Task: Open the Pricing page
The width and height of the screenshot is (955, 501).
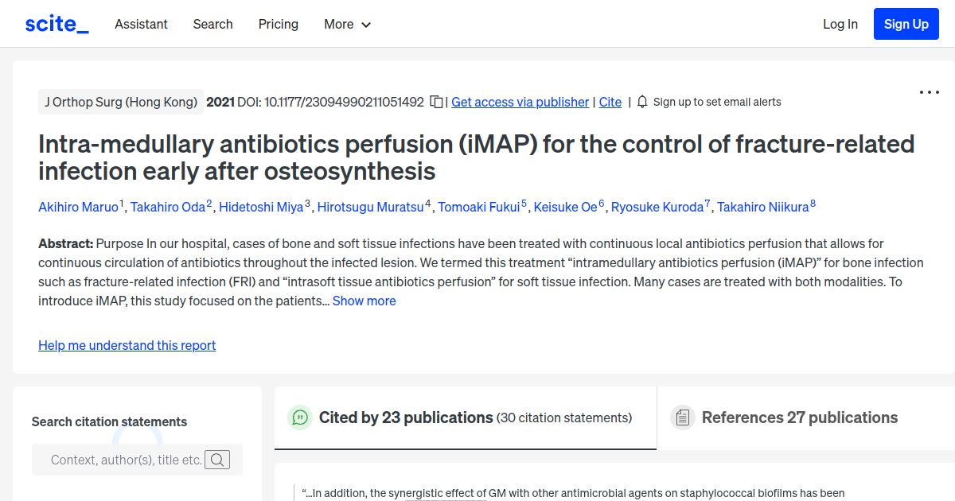Action: coord(278,24)
